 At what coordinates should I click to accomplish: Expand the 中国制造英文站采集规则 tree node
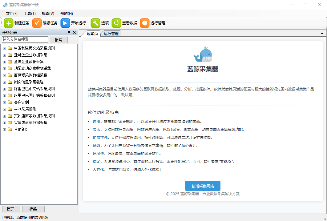point(4,48)
